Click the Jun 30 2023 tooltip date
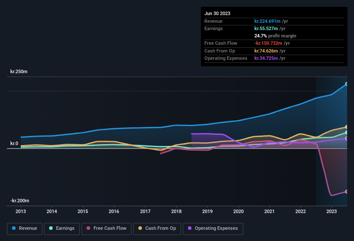The width and height of the screenshot is (354, 241). tap(217, 13)
